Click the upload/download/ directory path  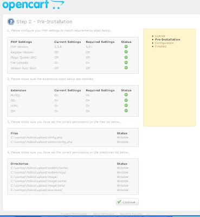click(x=36, y=190)
